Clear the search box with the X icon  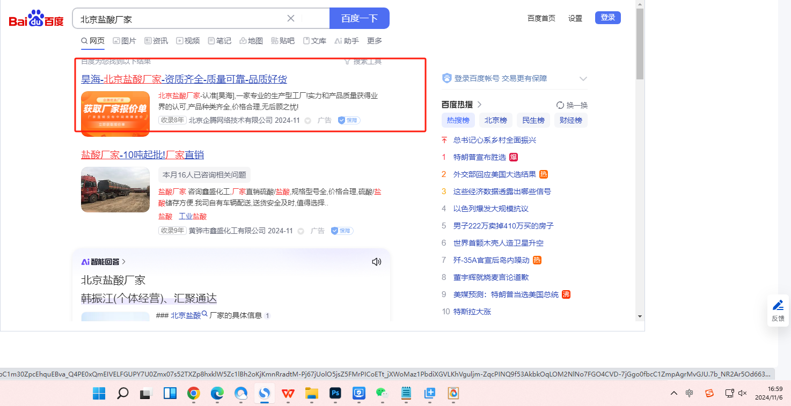tap(291, 18)
